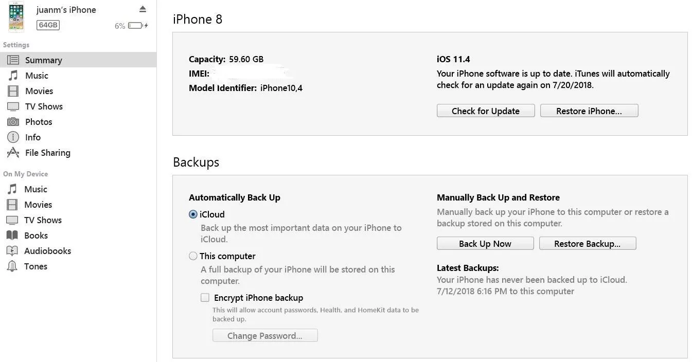Image resolution: width=692 pixels, height=362 pixels.
Task: Click the Restore iPhone... button
Action: [589, 111]
